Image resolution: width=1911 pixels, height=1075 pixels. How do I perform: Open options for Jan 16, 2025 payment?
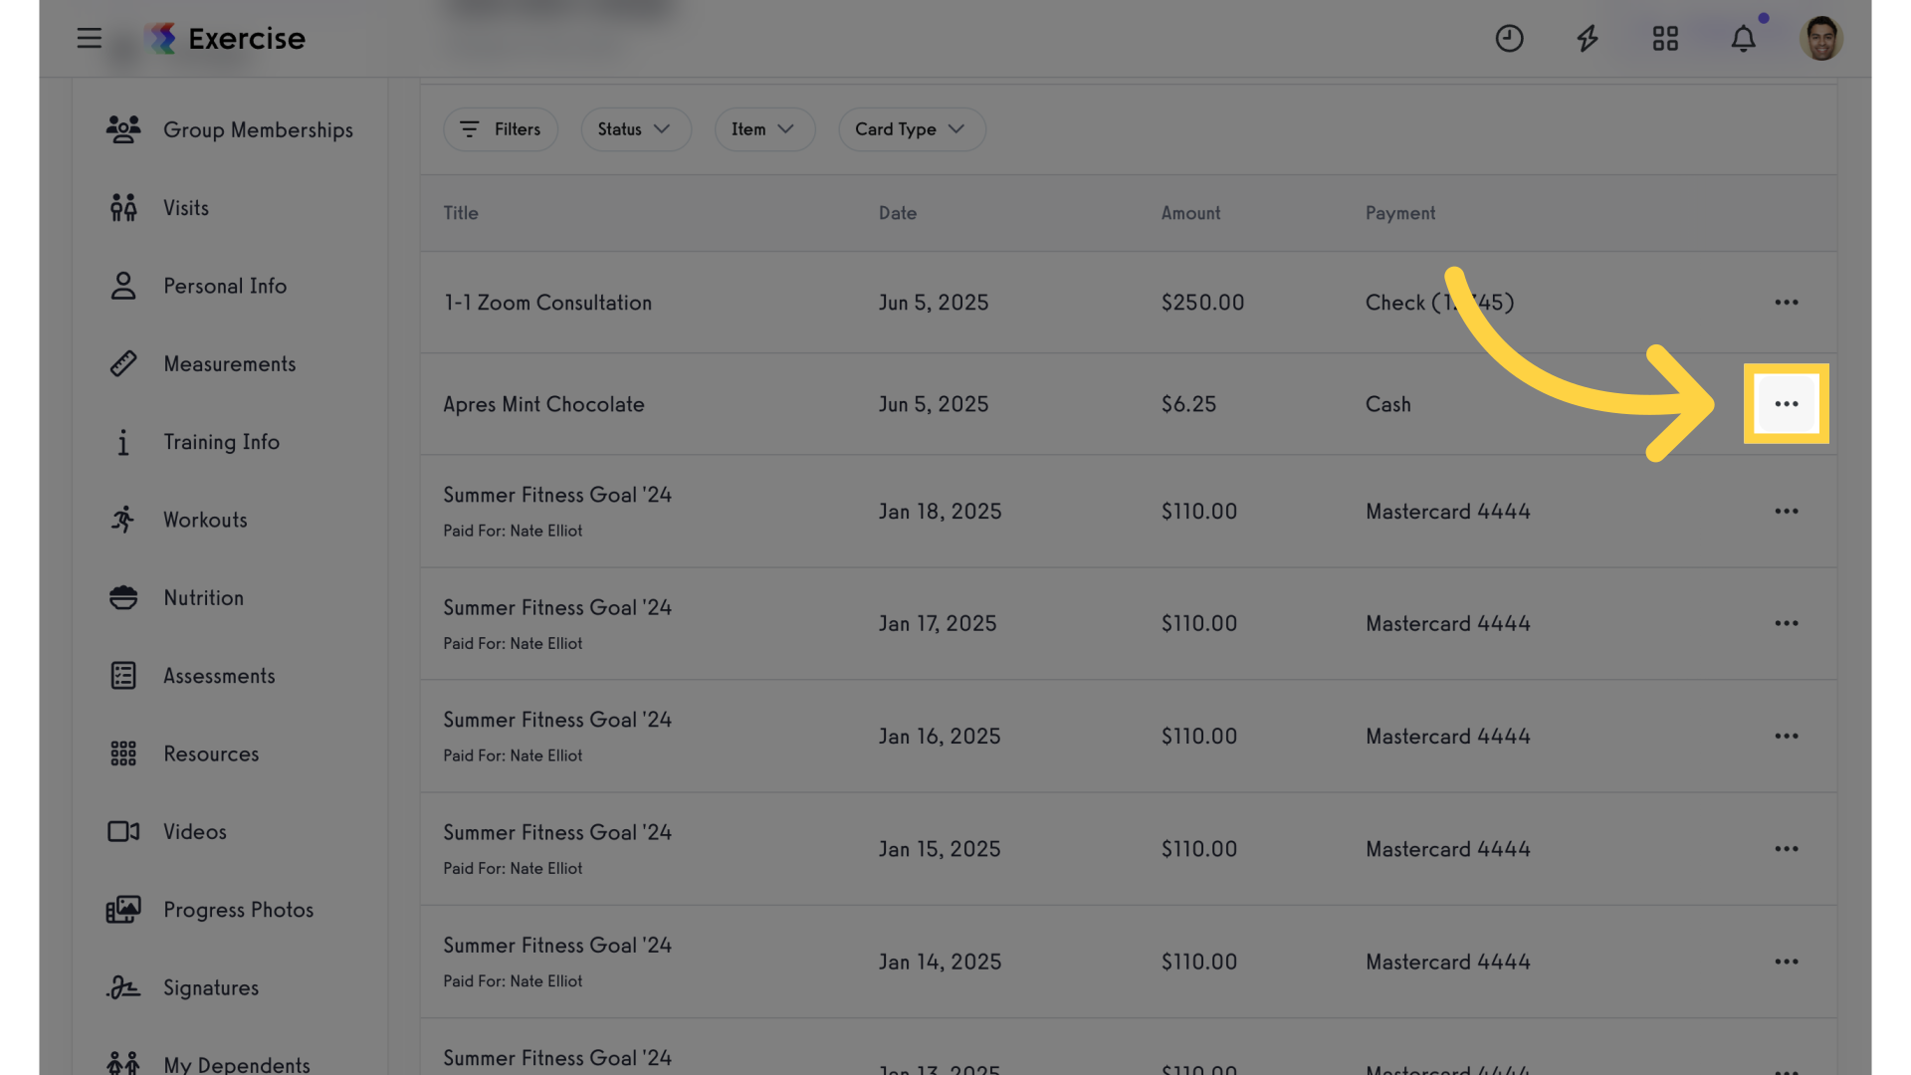[1787, 737]
